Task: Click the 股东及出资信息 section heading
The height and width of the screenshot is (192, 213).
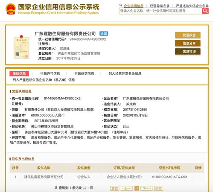Action: pyautogui.click(x=23, y=159)
